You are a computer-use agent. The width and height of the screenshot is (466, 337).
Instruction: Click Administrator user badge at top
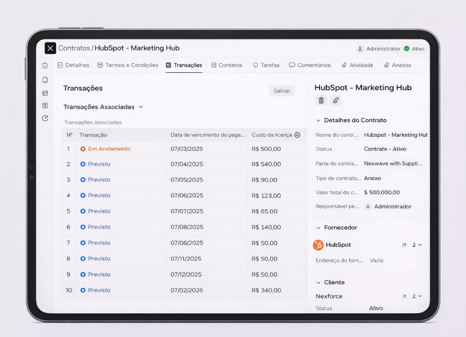(378, 49)
